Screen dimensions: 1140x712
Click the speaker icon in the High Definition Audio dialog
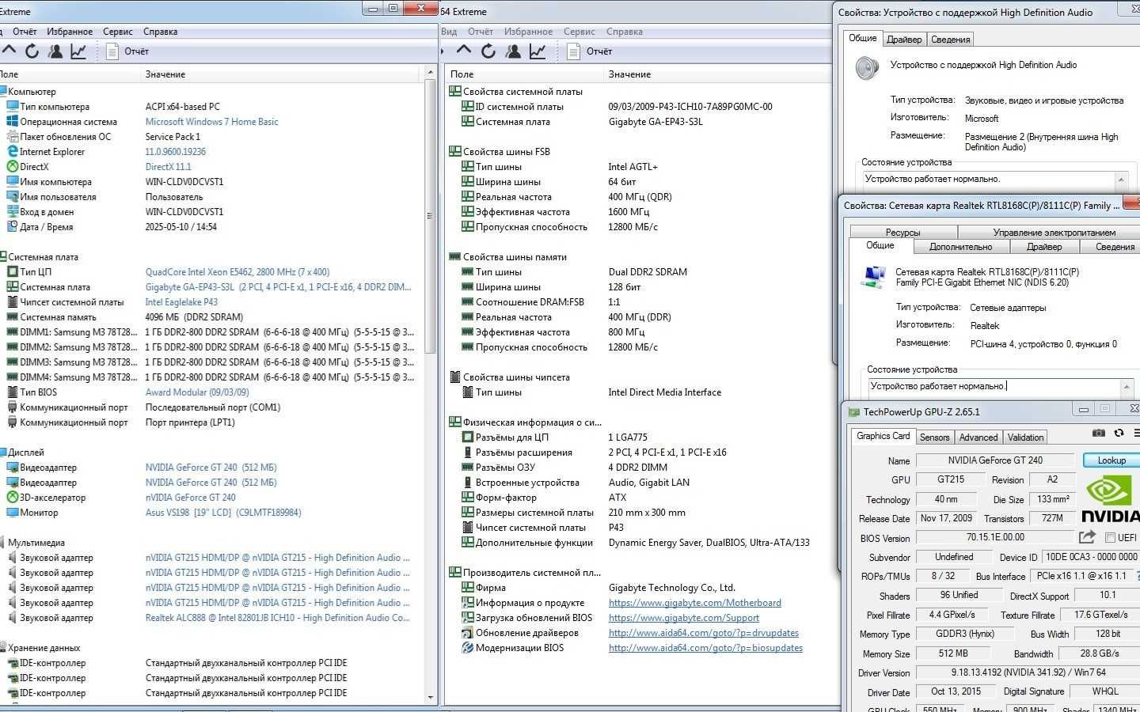point(868,67)
